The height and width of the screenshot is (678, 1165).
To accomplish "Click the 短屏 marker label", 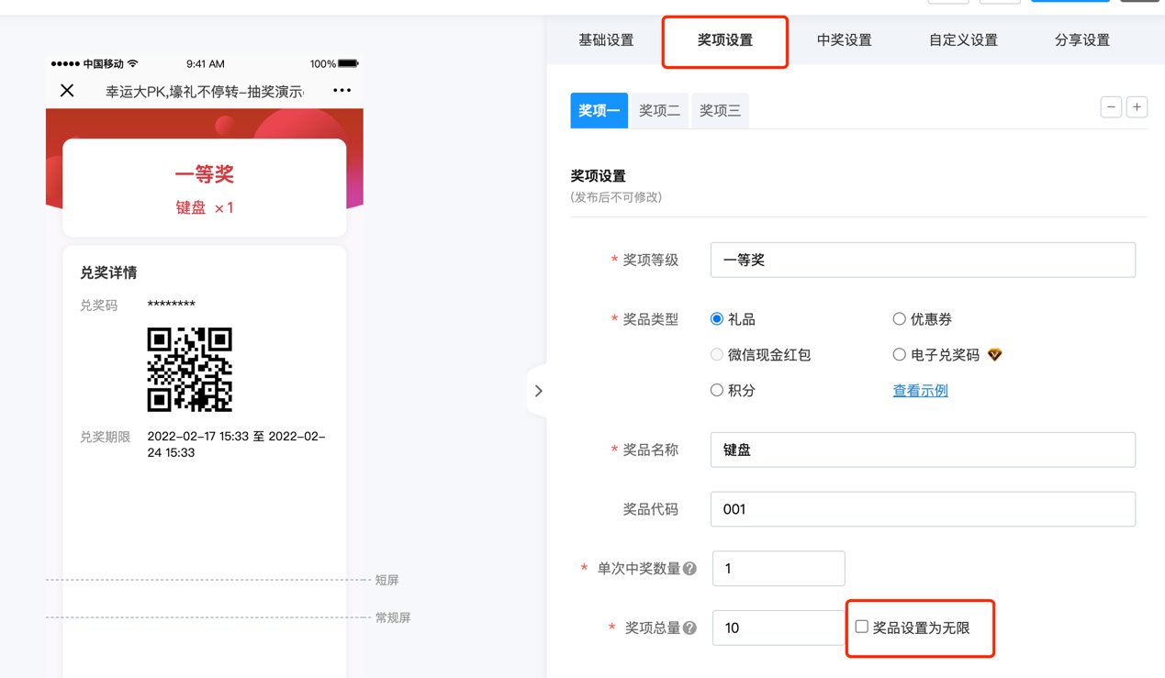I will (386, 581).
